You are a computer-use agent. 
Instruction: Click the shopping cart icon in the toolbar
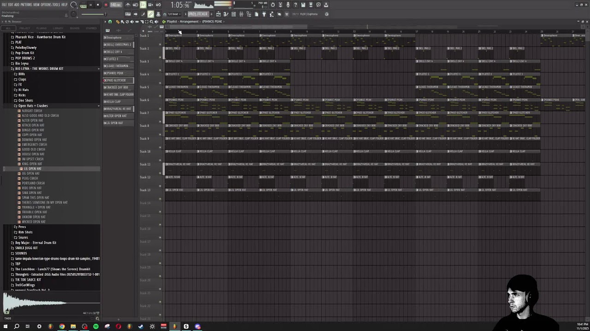tap(286, 14)
